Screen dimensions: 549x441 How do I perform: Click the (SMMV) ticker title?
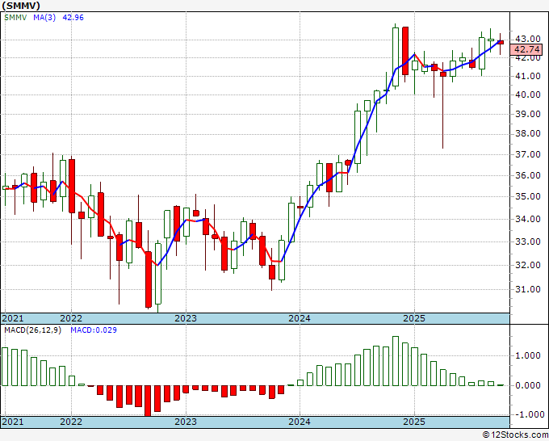pyautogui.click(x=21, y=6)
